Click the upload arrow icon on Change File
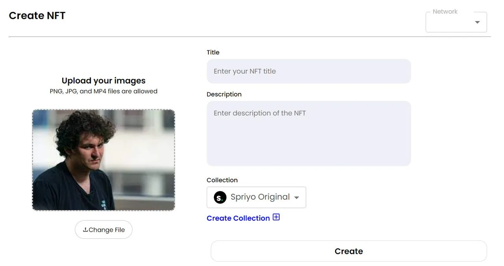The width and height of the screenshot is (504, 266). (85, 230)
